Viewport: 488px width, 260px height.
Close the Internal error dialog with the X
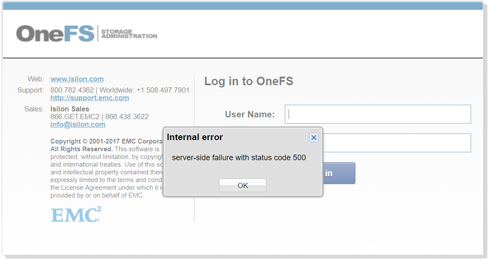click(x=314, y=137)
